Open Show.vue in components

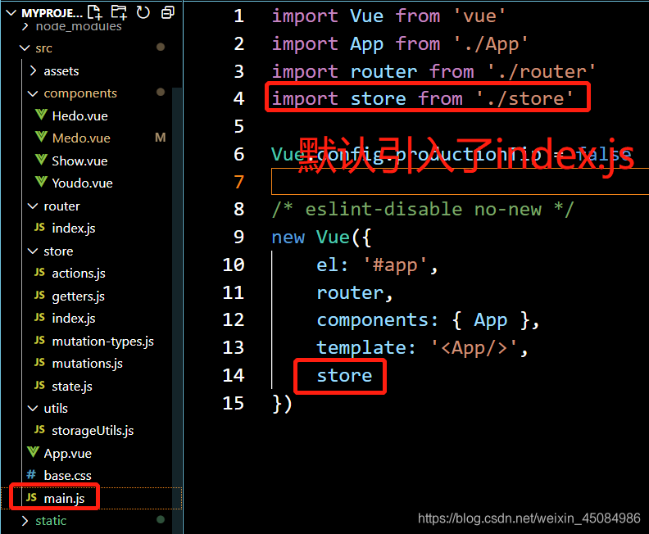tap(79, 161)
